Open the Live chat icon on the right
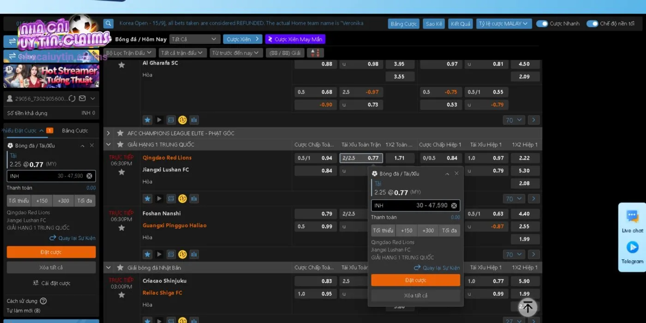The width and height of the screenshot is (646, 323). click(x=632, y=215)
